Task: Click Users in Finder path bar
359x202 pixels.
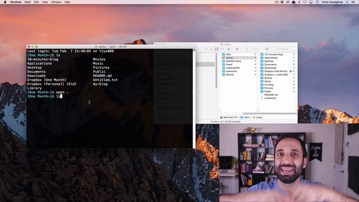Action: [245, 117]
